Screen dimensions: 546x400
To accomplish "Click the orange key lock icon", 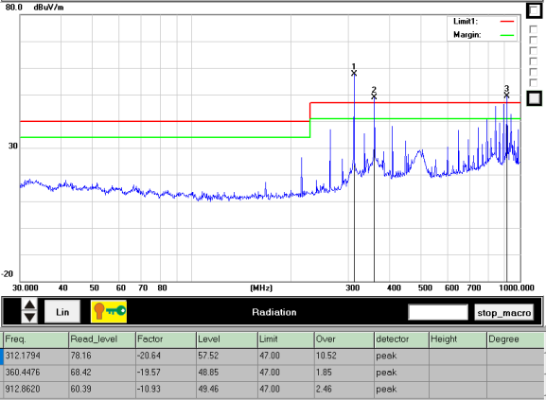I will coord(109,311).
